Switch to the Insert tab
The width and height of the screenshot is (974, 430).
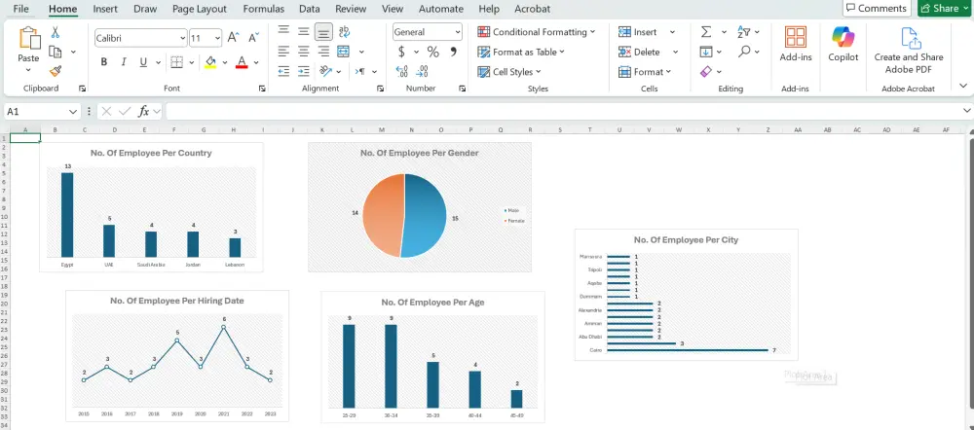click(105, 9)
